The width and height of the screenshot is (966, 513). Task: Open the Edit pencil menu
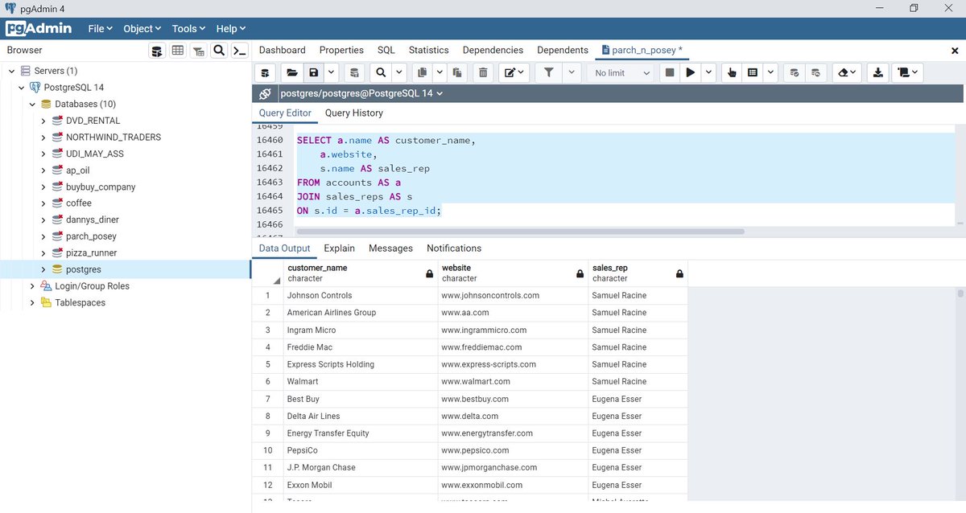[x=514, y=72]
